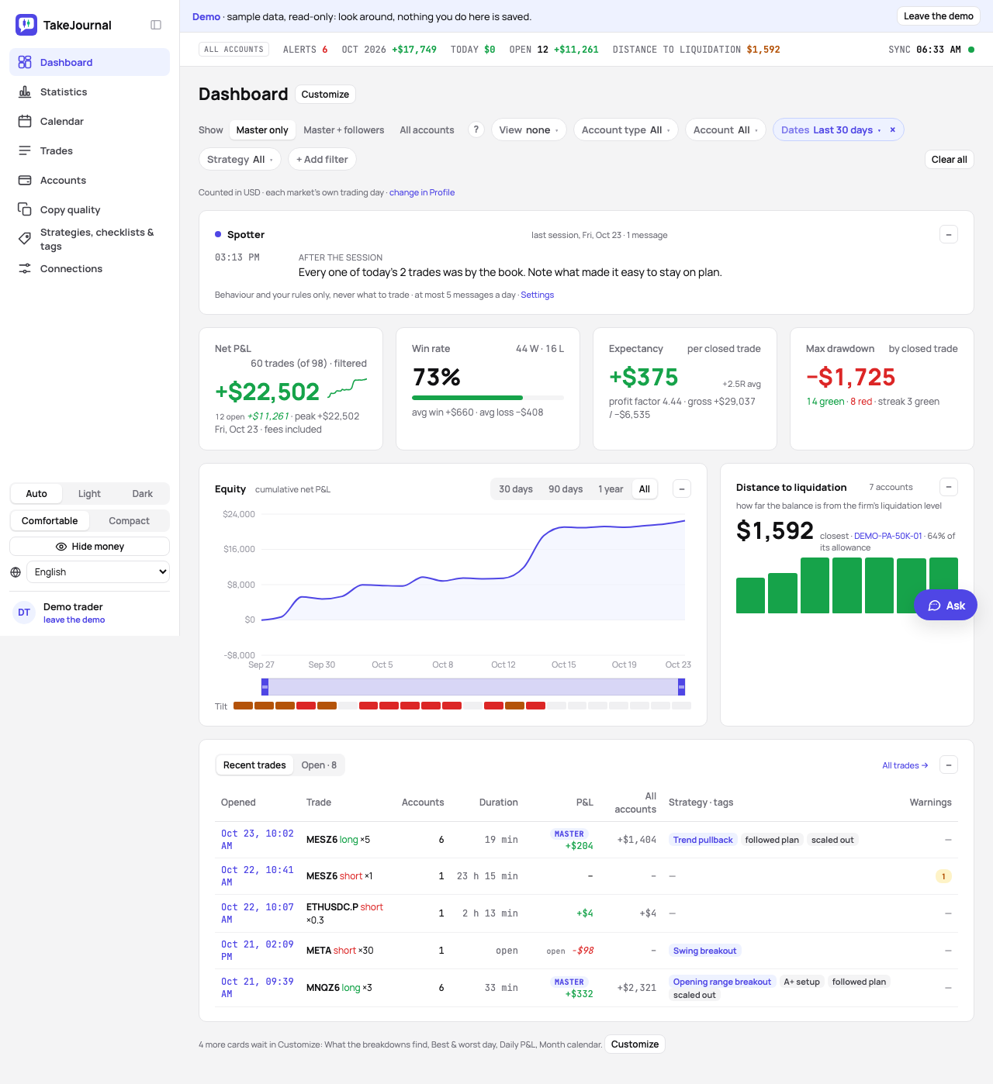This screenshot has width=993, height=1084.
Task: Click Customize next to Dashboard title
Action: (x=325, y=95)
